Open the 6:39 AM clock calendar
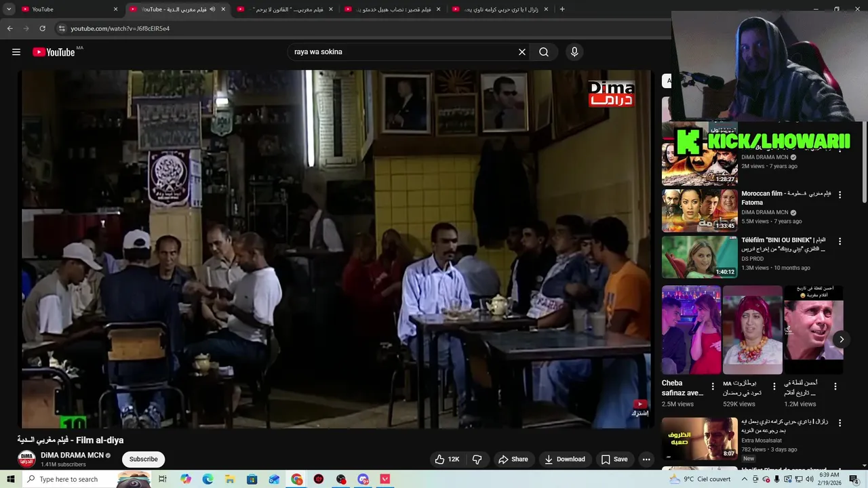This screenshot has width=868, height=488. (829, 479)
